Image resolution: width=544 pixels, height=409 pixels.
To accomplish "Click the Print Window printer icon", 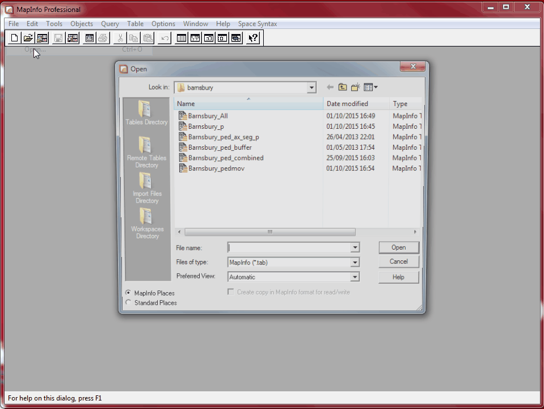I will (103, 38).
